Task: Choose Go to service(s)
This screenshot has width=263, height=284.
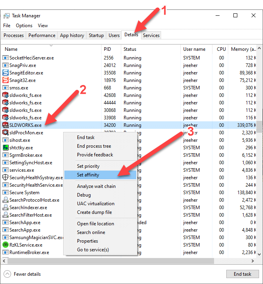Action: [x=100, y=250]
